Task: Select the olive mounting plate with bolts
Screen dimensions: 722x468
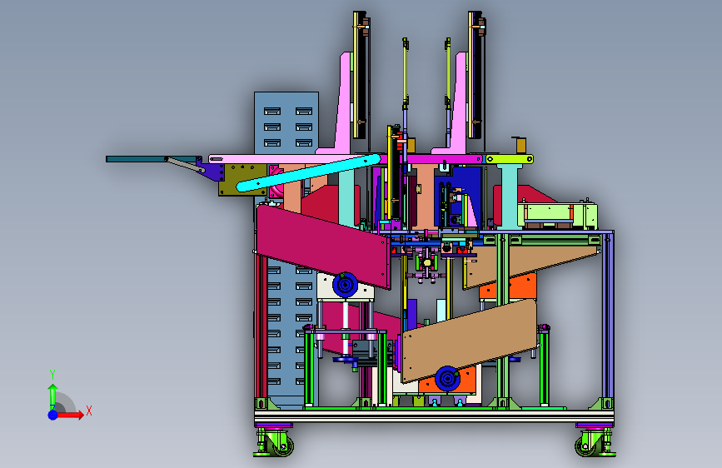Action: pyautogui.click(x=241, y=180)
